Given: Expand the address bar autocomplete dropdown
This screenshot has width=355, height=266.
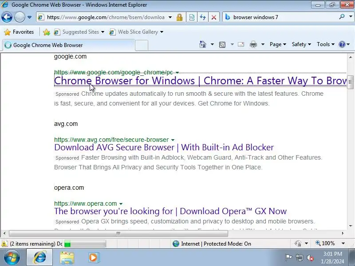Looking at the screenshot, I should pyautogui.click(x=170, y=17).
